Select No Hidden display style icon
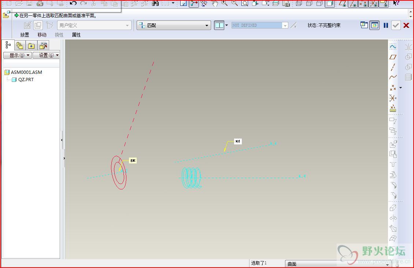The width and height of the screenshot is (414, 268). pos(319,3)
